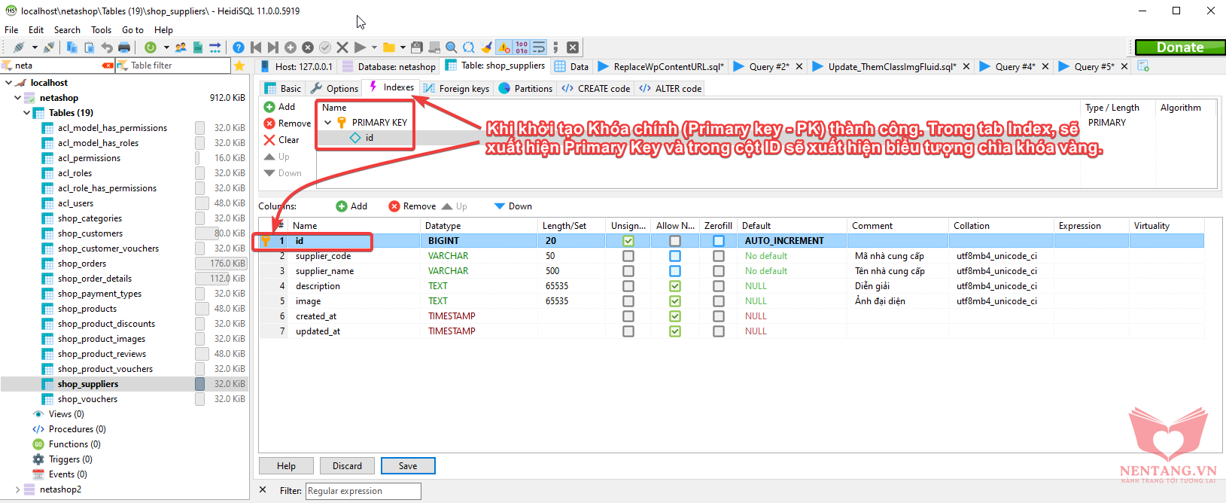Click the Print toolbar icon
This screenshot has width=1226, height=503.
coord(124,47)
